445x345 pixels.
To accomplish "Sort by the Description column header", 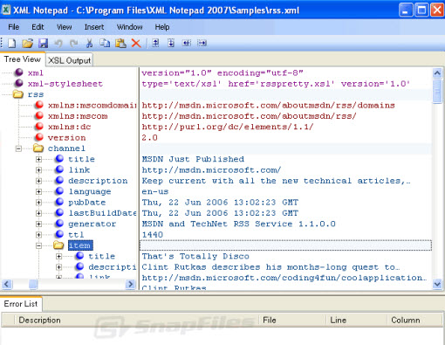I will tap(136, 320).
